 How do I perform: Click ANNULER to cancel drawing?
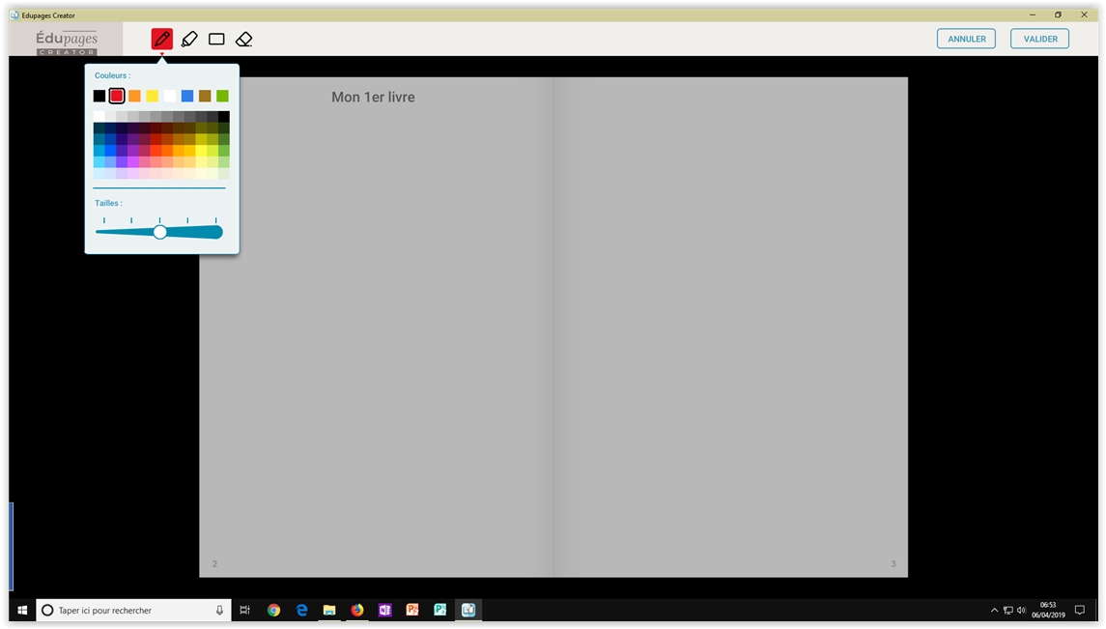966,39
